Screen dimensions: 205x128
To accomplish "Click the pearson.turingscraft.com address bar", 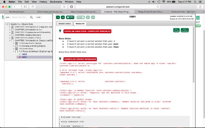I will (118, 7).
